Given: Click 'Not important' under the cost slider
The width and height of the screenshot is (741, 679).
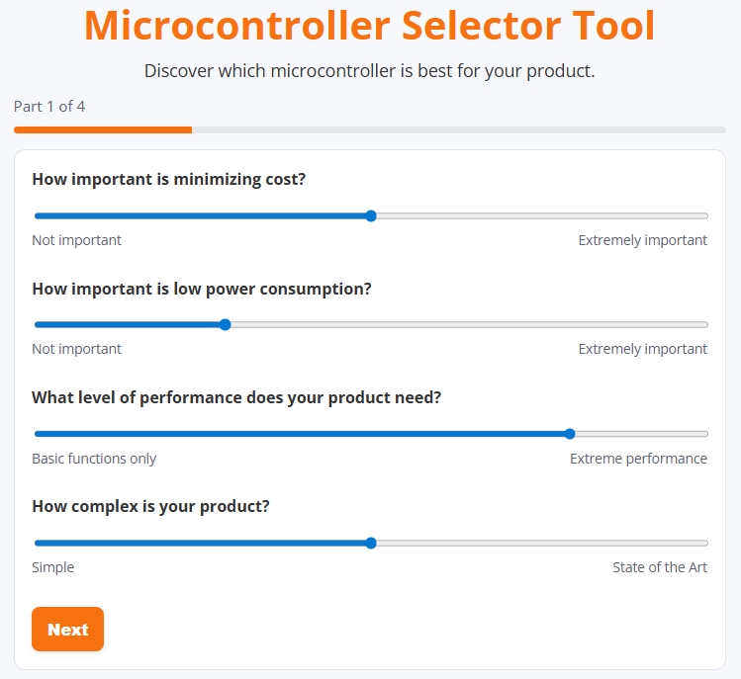Looking at the screenshot, I should (x=77, y=240).
